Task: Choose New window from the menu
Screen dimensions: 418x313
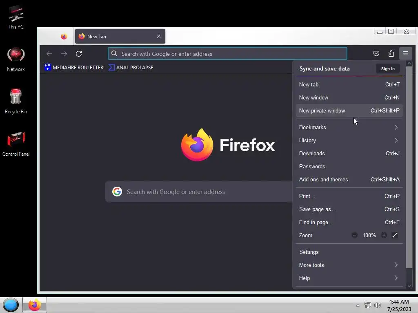Action: 349,97
